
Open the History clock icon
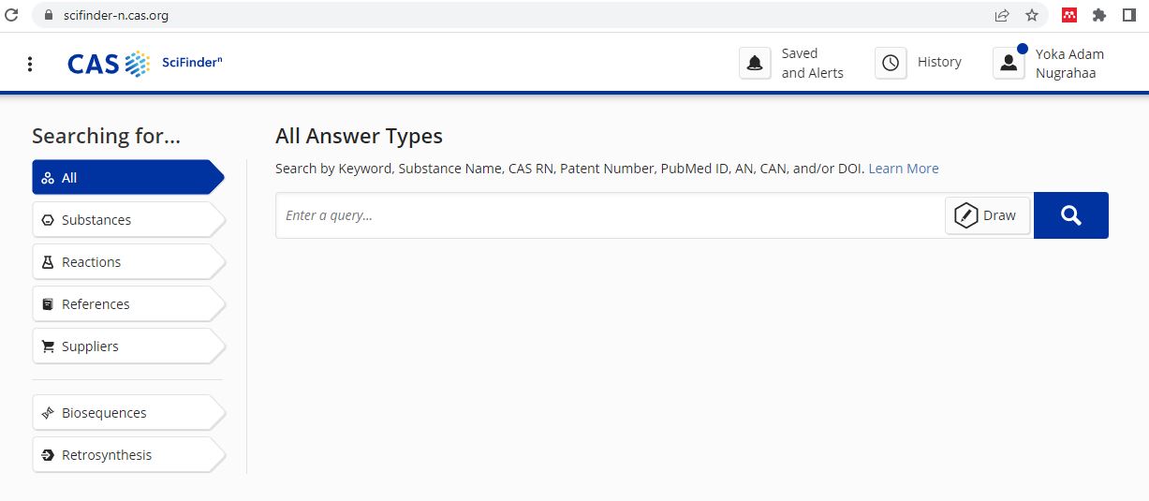point(891,63)
